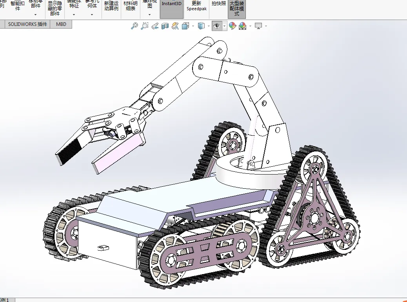Image resolution: width=407 pixels, height=302 pixels.
Task: Click 材料明细表 button
Action: [130, 6]
